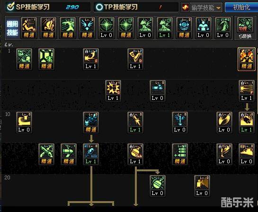Click the 通用技能 tab label

(12, 28)
